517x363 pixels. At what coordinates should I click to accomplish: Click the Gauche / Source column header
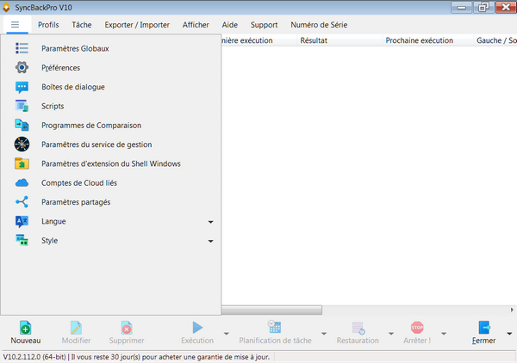[x=495, y=40]
